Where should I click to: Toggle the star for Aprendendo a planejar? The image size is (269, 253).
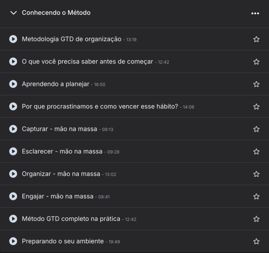pos(256,84)
